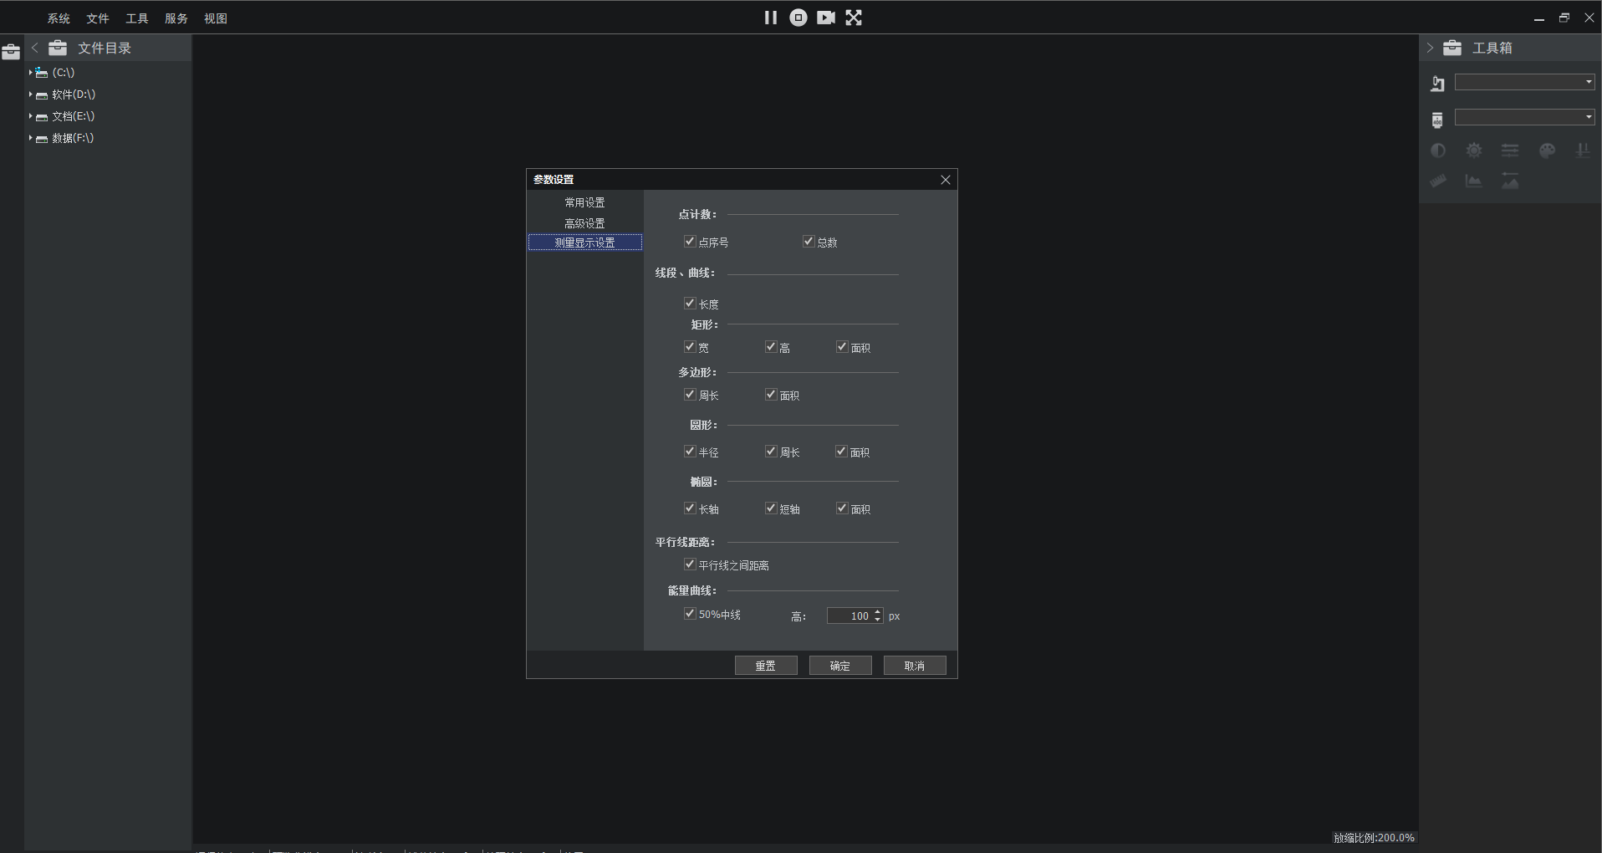Toggle the 宽 checkbox under 矩形
The width and height of the screenshot is (1602, 853).
click(x=690, y=347)
